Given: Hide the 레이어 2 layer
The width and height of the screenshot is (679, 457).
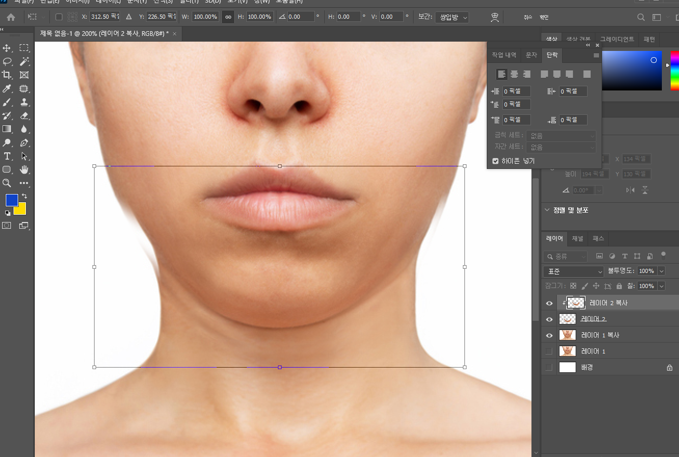Looking at the screenshot, I should [549, 319].
